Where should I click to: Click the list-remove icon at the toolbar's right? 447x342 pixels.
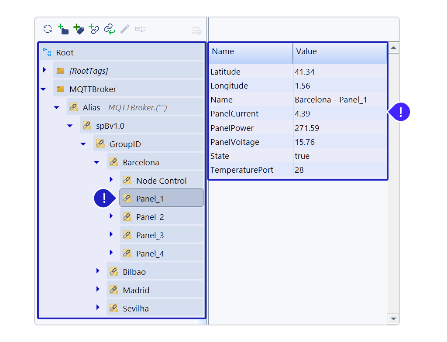coord(196,31)
